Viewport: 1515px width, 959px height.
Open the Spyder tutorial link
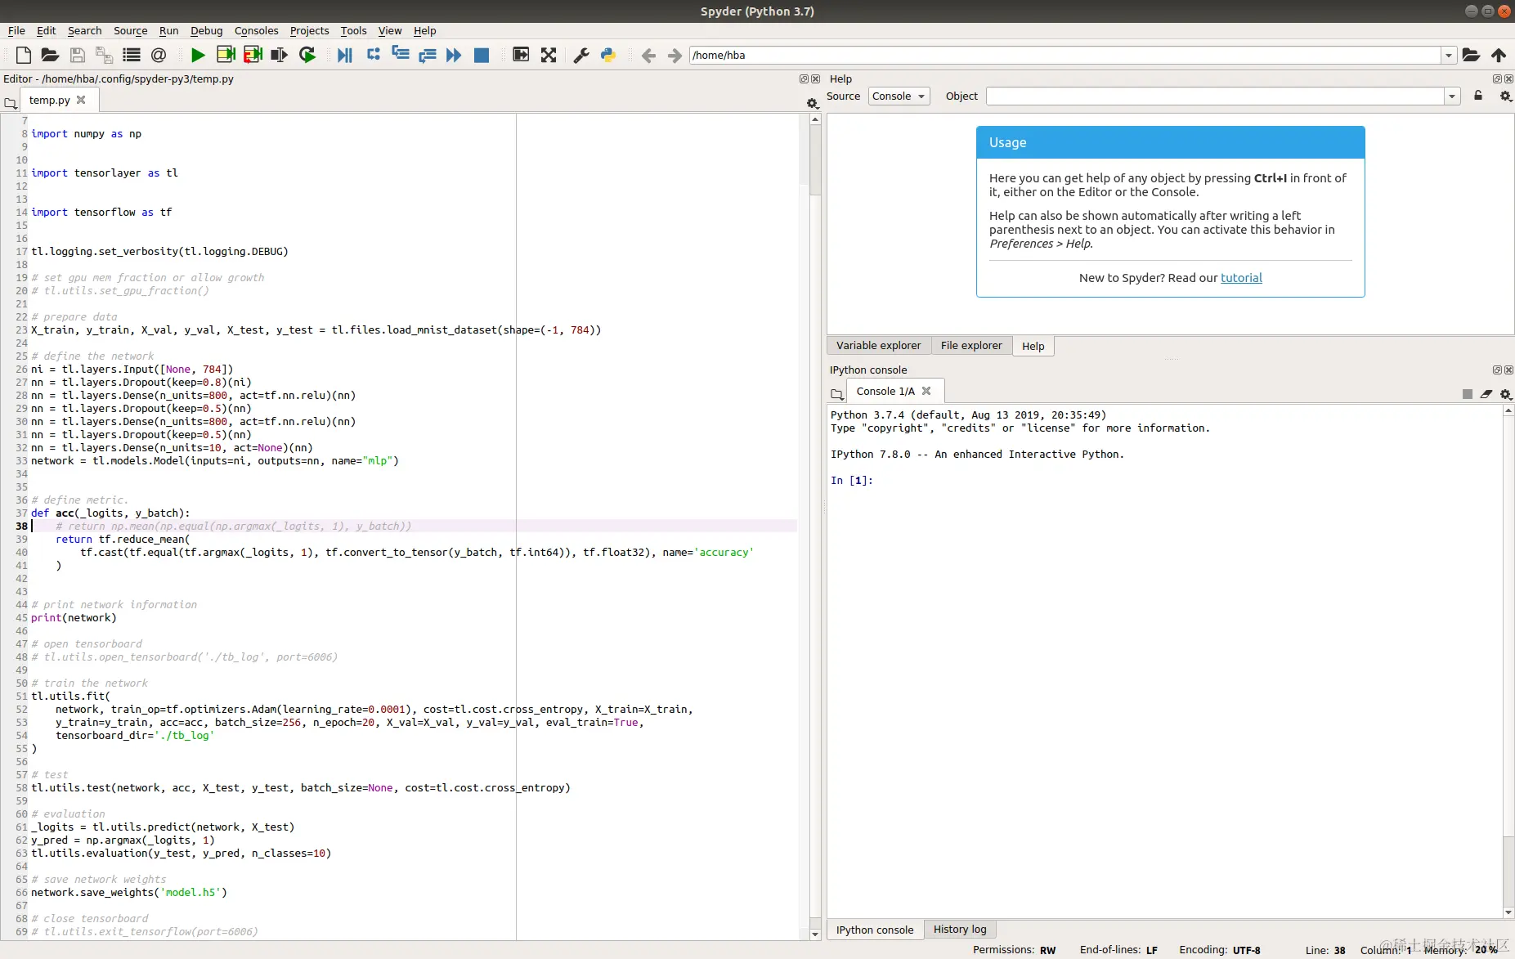click(1241, 278)
